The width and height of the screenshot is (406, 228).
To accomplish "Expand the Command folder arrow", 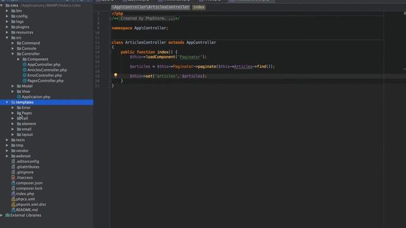I will coord(13,43).
